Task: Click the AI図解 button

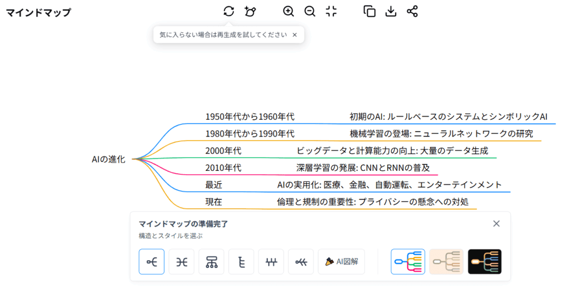Action: (342, 261)
